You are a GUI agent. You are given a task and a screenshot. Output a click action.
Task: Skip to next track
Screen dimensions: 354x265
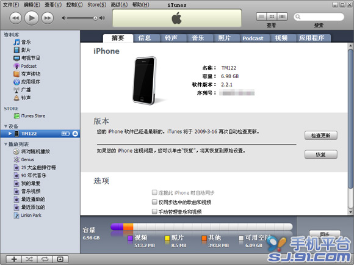coord(48,18)
